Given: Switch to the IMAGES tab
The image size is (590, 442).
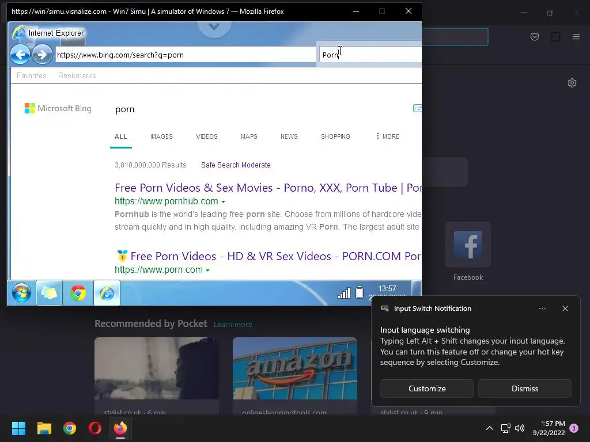Looking at the screenshot, I should pyautogui.click(x=161, y=136).
